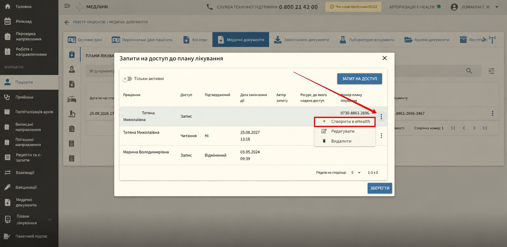Select 'Створити в eHealth' menu entry
This screenshot has width=507, height=247.
pos(345,122)
